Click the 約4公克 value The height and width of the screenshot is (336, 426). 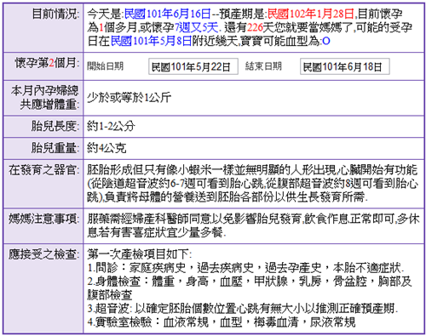click(x=106, y=148)
